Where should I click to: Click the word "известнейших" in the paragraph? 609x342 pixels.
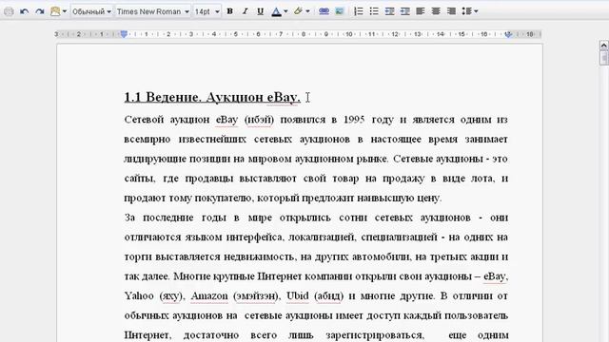coord(212,140)
